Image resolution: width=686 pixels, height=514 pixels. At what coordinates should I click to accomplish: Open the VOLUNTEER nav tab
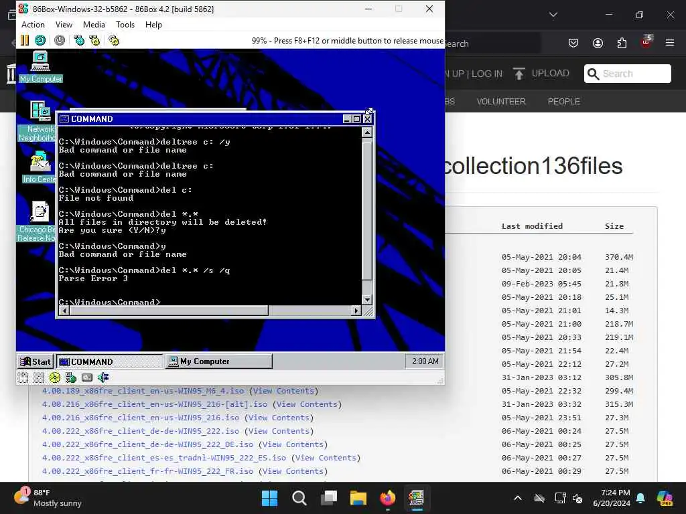[x=501, y=102]
